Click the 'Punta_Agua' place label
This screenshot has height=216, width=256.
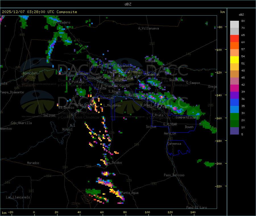pos(130,193)
